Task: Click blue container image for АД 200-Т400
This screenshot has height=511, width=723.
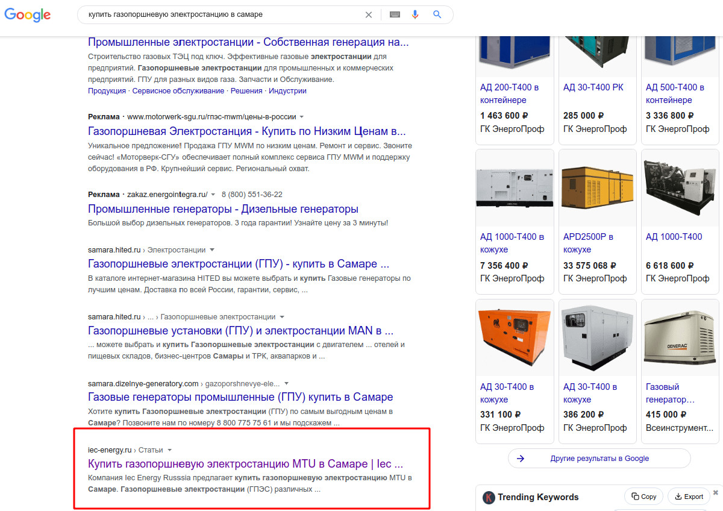Action: pyautogui.click(x=515, y=56)
